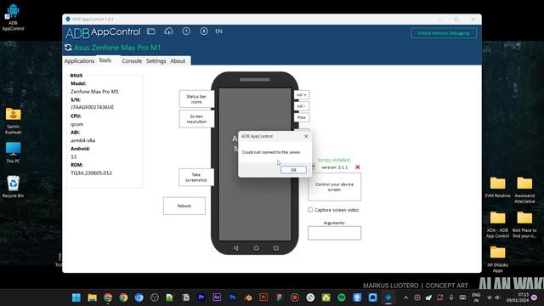Open ADB AppControl desktop shortcut
This screenshot has height=306, width=544.
13,17
